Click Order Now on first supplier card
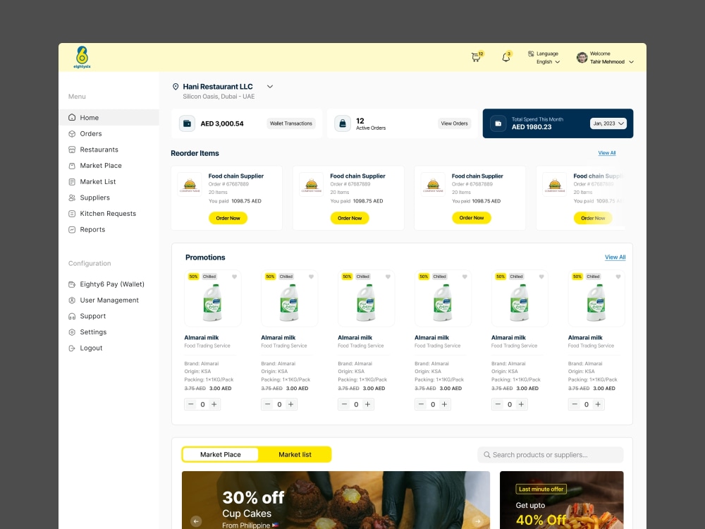 (228, 218)
